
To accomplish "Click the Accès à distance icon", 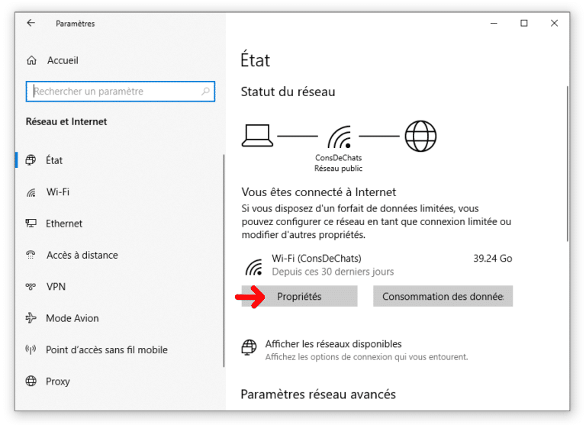I will (31, 255).
